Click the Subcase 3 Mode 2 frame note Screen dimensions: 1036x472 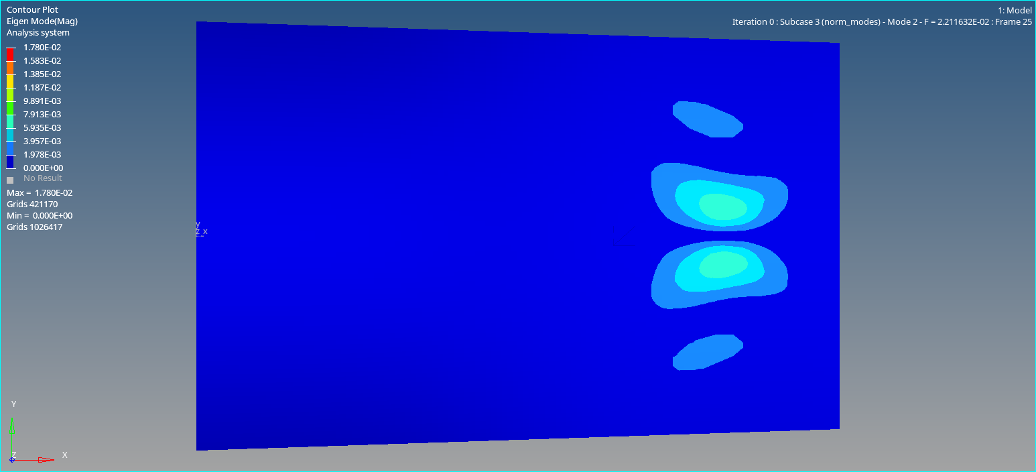point(881,22)
